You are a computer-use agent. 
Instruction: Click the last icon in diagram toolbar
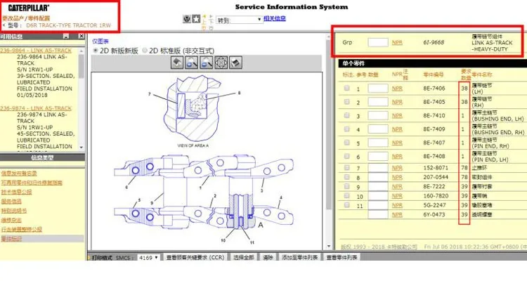(235, 63)
